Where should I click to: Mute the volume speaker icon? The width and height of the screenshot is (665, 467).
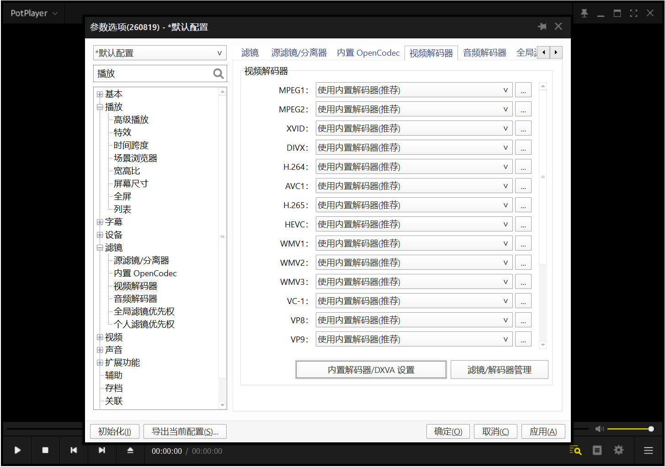pyautogui.click(x=599, y=429)
